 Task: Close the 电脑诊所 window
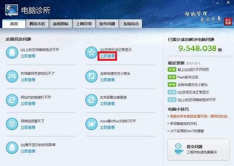click(228, 2)
